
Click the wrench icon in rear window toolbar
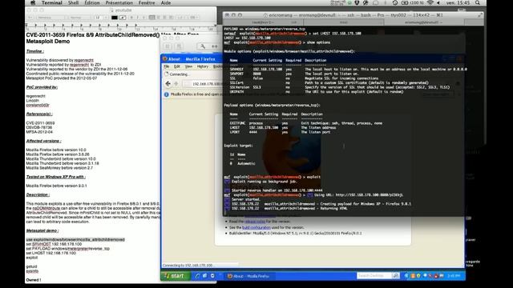click(x=203, y=46)
